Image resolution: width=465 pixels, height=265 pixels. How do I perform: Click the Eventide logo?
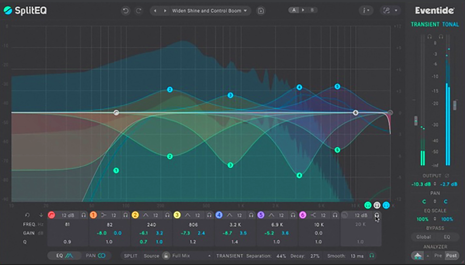pyautogui.click(x=434, y=11)
